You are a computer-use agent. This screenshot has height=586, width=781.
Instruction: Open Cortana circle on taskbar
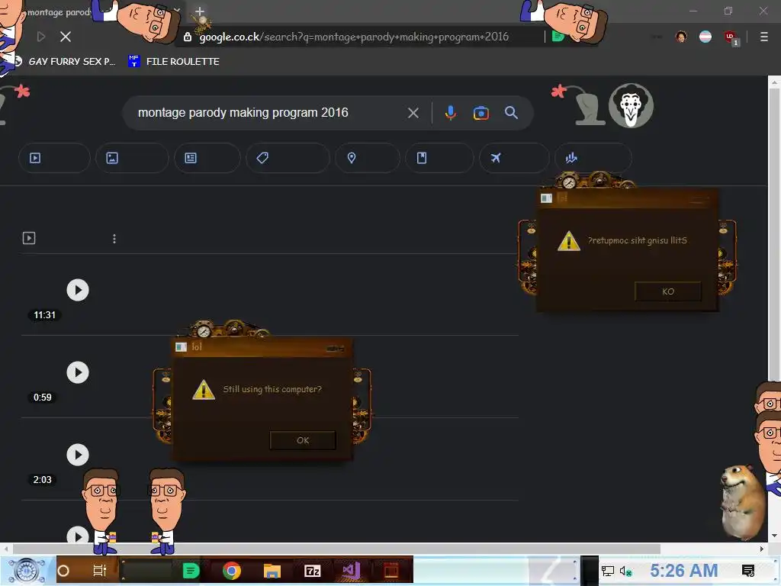pyautogui.click(x=63, y=571)
